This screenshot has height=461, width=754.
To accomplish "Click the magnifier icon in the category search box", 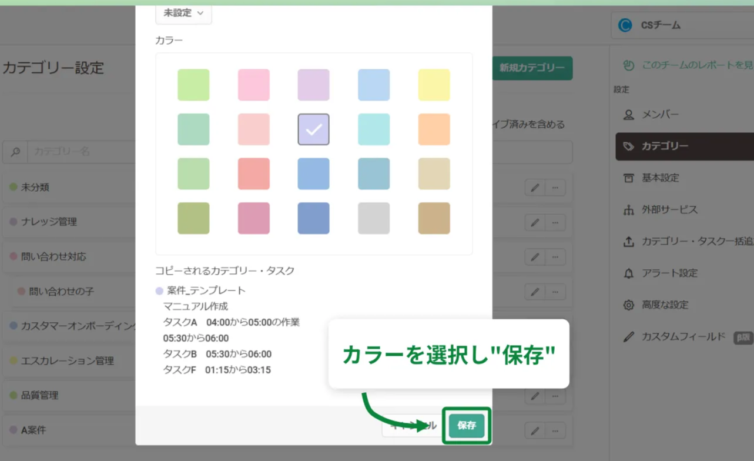I will click(x=14, y=152).
